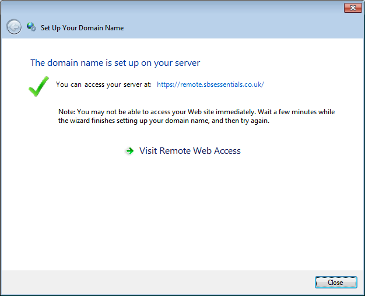Close the window with the red X
This screenshot has width=365, height=296.
coord(351,8)
